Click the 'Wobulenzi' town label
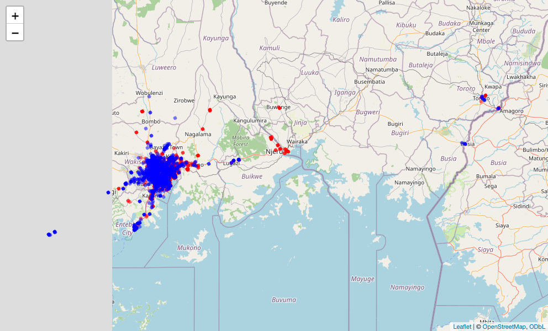Viewport: 548px width, 331px height. (x=149, y=93)
